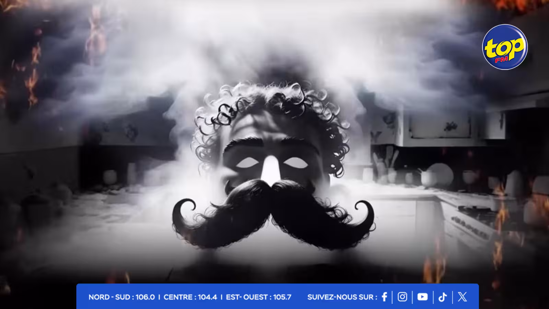Screen dimensions: 549x309
Task: Select the CENTRE : 104.4 frequency text
Action: [190, 297]
